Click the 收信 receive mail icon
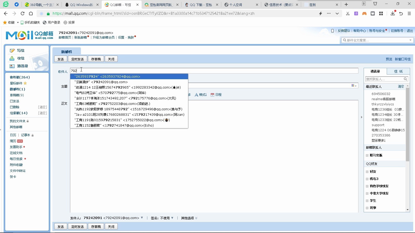Image resolution: width=415 pixels, height=233 pixels. click(12, 58)
